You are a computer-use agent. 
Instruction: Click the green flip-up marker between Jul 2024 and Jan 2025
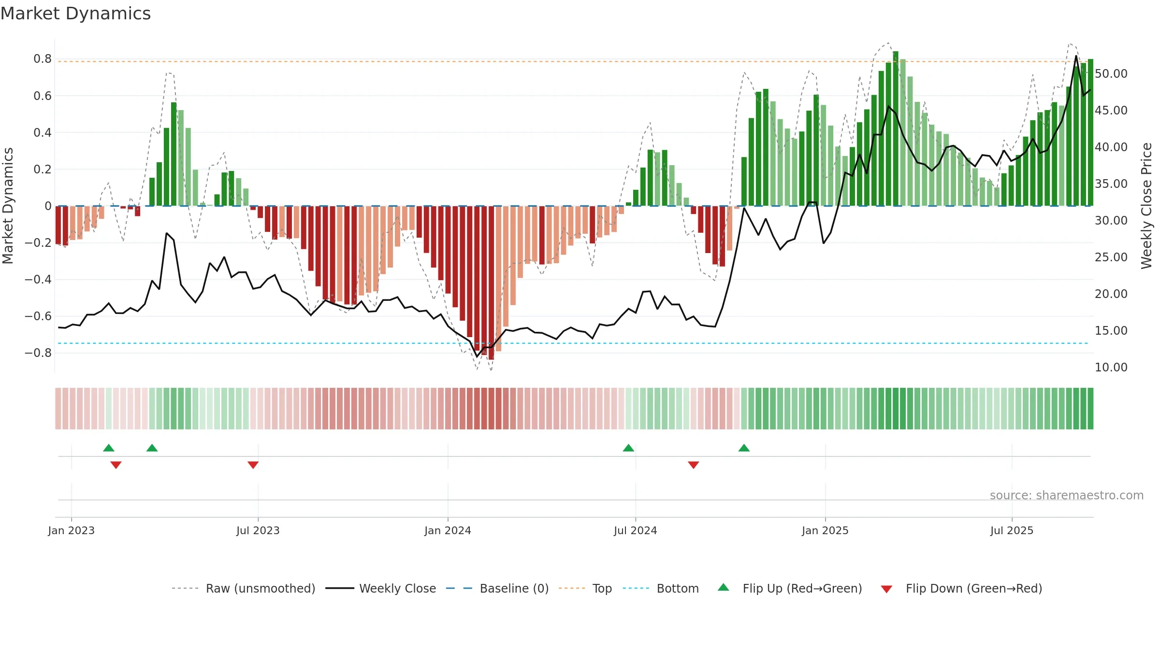744,448
